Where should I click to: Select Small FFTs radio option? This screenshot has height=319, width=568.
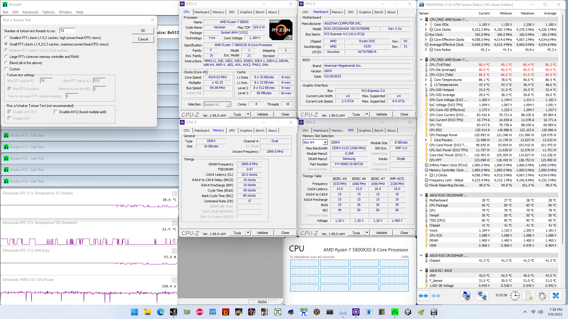pos(6,44)
